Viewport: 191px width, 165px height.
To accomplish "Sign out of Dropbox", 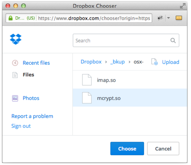I will click(21, 126).
